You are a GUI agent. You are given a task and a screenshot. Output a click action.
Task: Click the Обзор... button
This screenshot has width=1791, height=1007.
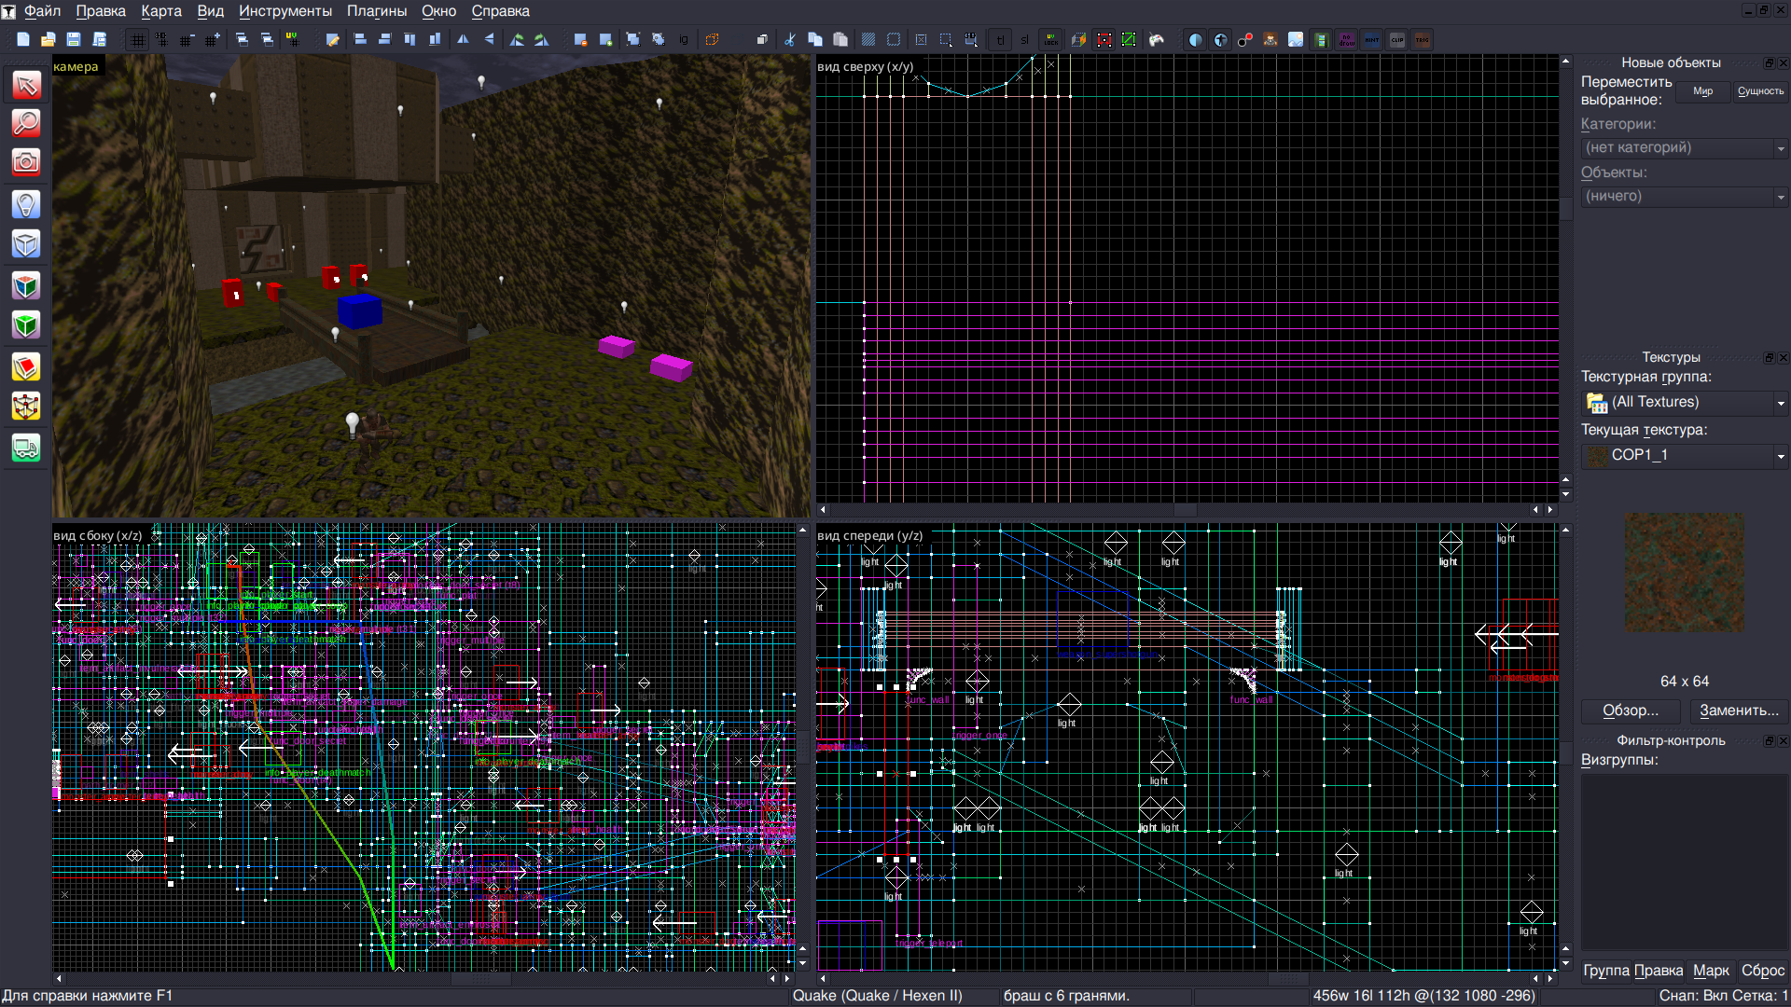coord(1630,711)
